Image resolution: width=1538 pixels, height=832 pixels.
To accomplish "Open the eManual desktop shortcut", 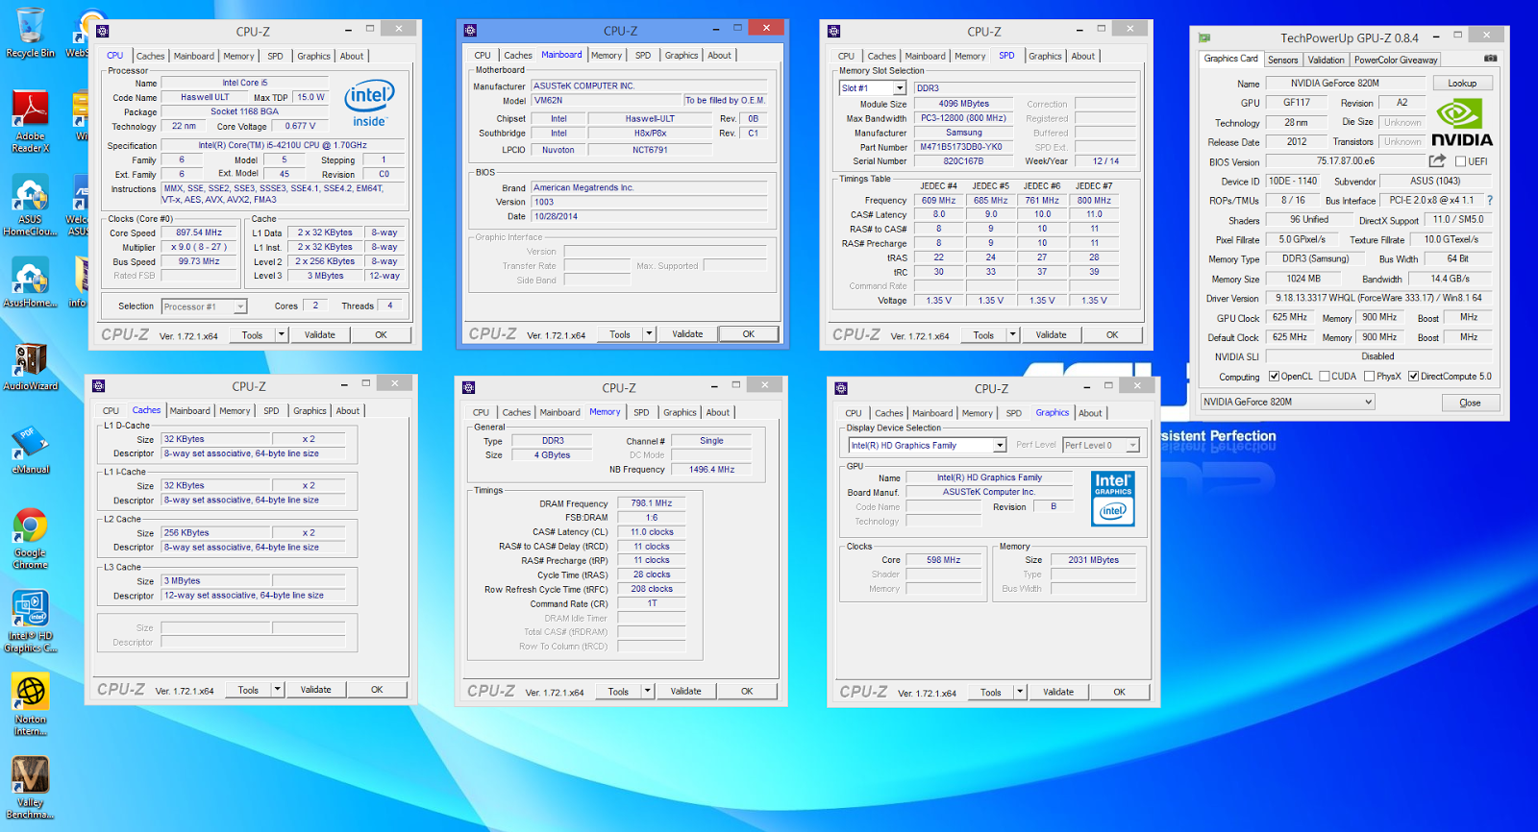I will (x=31, y=451).
